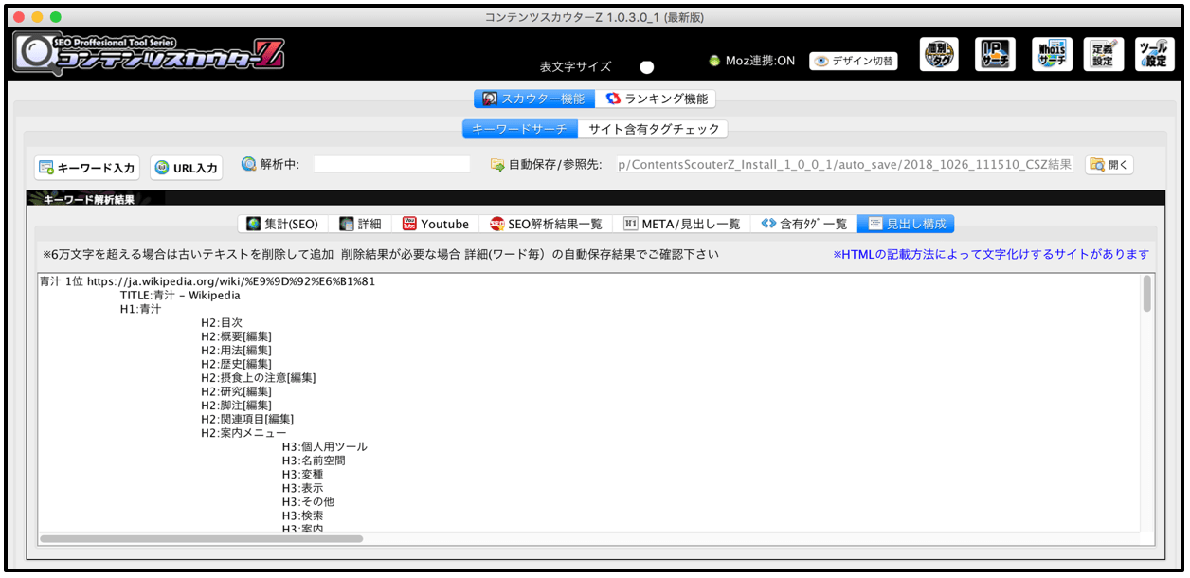Switch to the ランキング機能 tab

[x=656, y=99]
